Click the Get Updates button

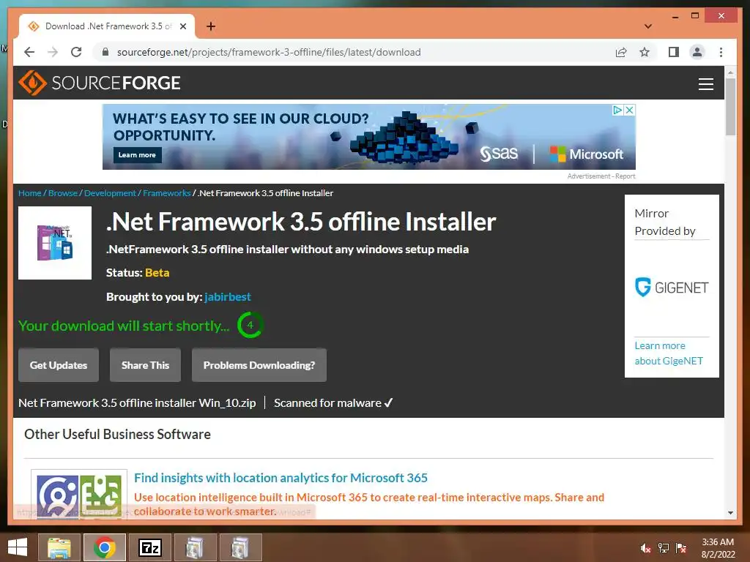click(x=59, y=365)
